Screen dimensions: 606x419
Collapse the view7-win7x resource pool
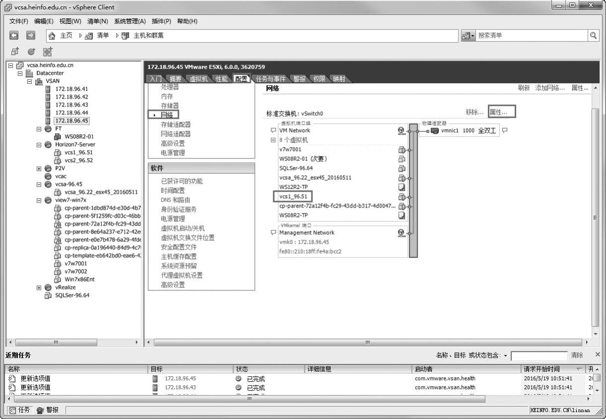coord(39,200)
